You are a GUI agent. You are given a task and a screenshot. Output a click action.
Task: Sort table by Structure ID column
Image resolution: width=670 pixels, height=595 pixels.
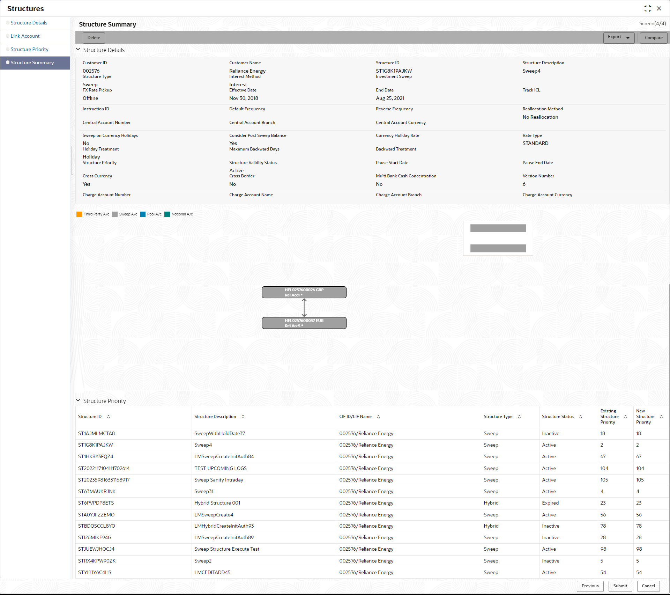click(109, 417)
